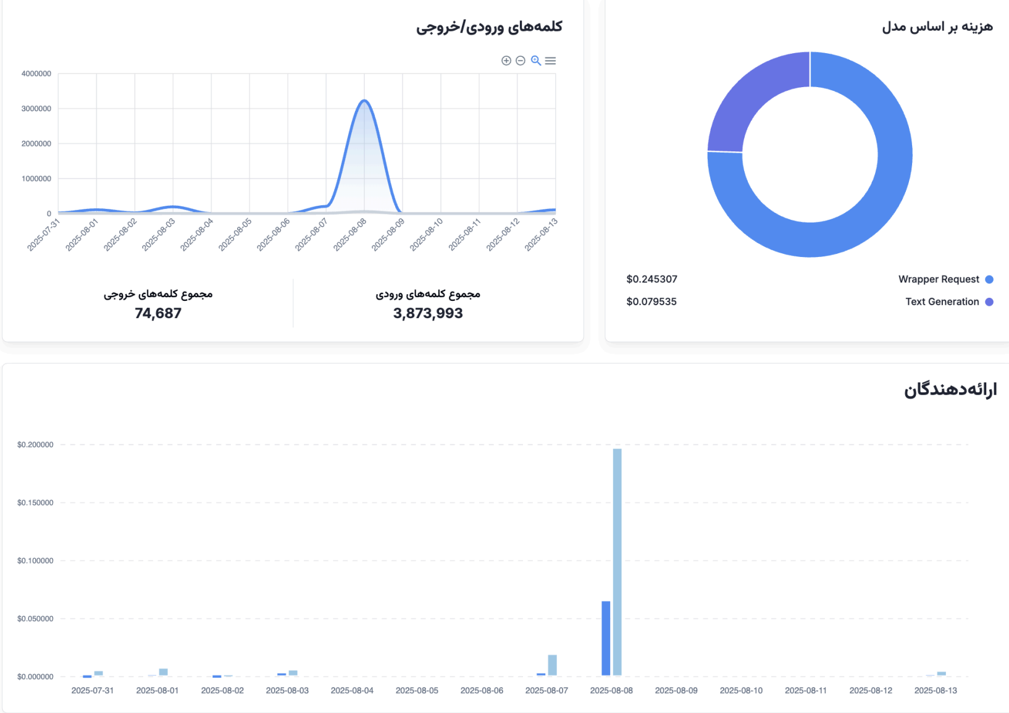Click the 2025-08-13 label on bar chart axis
Viewport: 1009px width, 713px height.
click(936, 690)
